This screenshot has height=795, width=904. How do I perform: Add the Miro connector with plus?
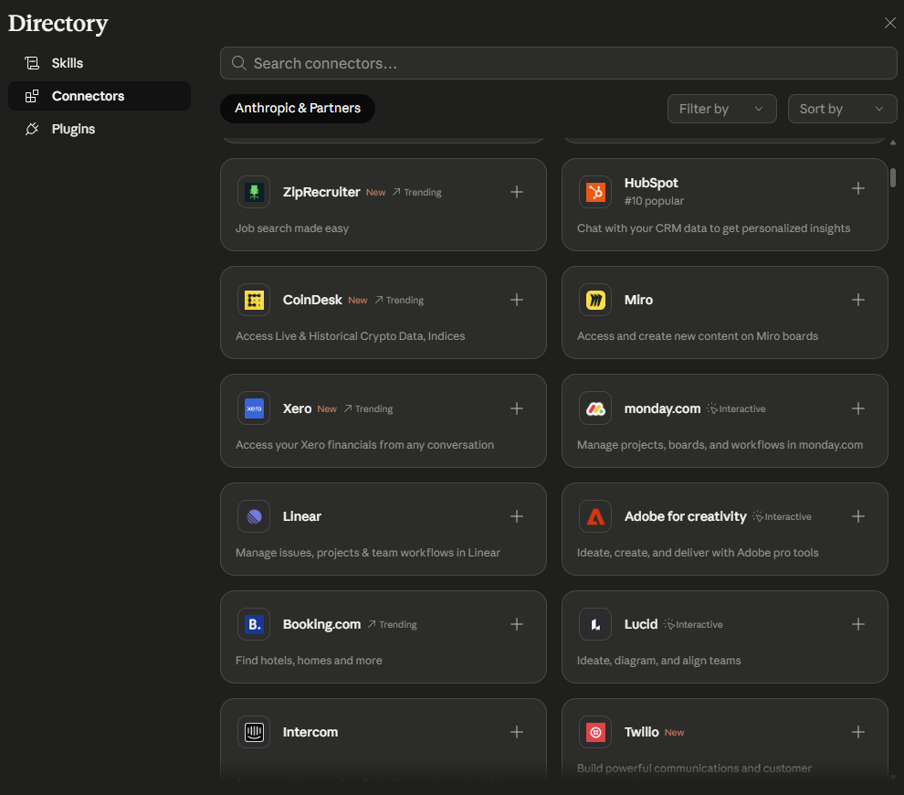[857, 300]
